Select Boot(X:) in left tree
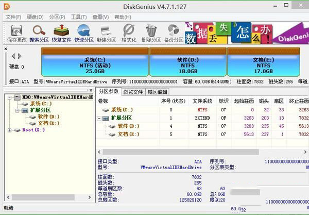The height and width of the screenshot is (215, 309). click(x=33, y=130)
